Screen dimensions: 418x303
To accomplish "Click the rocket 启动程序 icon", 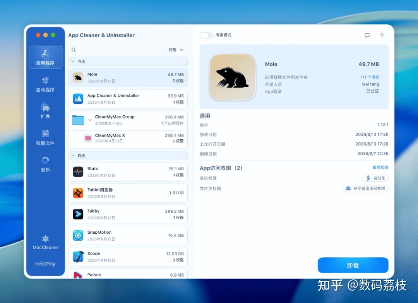I will pos(45,80).
